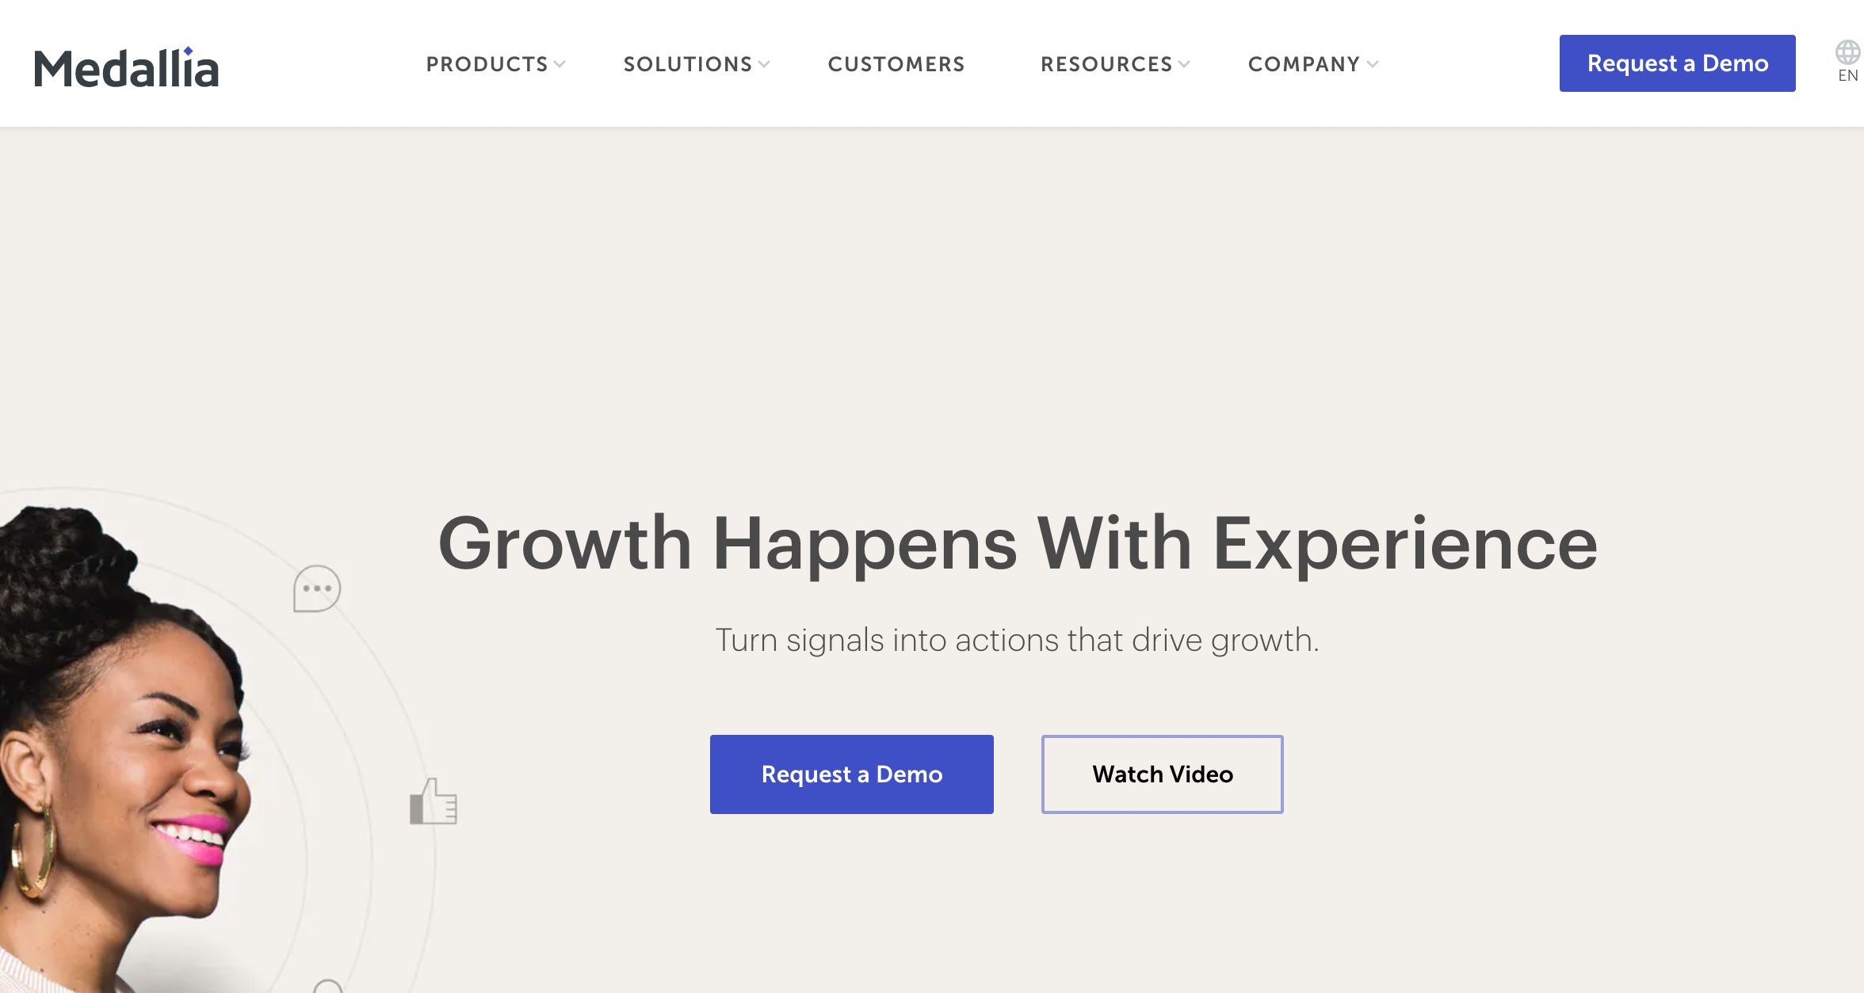Toggle the Products navigation expander
This screenshot has width=1864, height=993.
point(562,64)
